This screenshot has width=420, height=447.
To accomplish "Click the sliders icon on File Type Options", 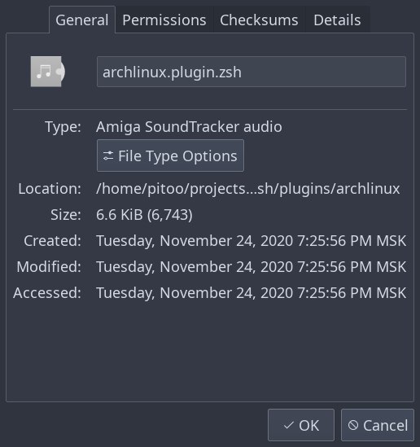I will (108, 156).
